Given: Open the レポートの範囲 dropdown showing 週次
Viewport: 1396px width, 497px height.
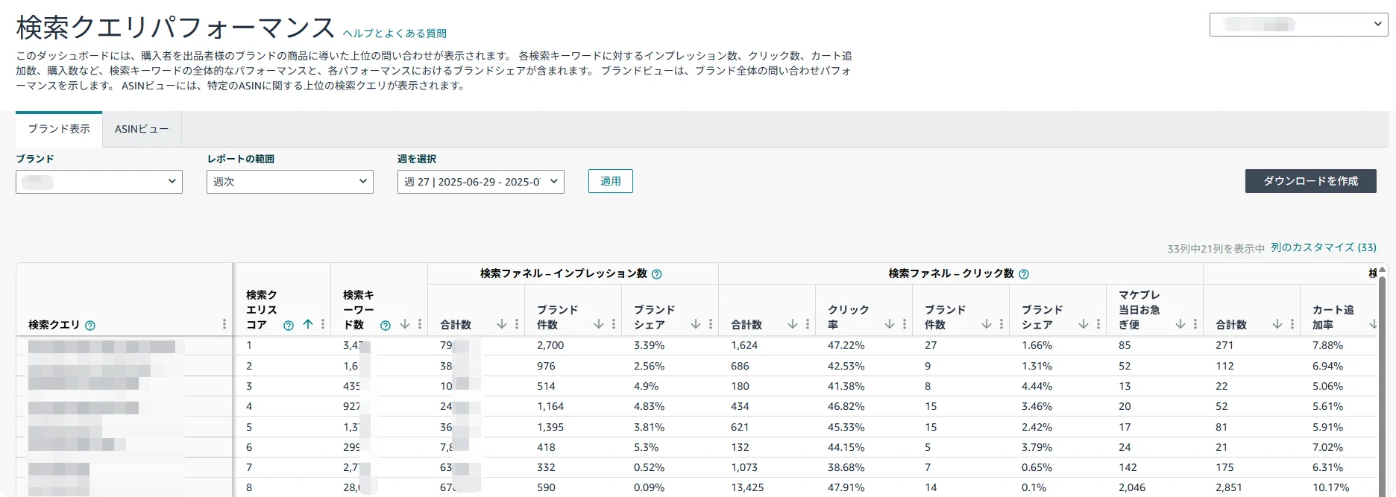Looking at the screenshot, I should click(290, 181).
